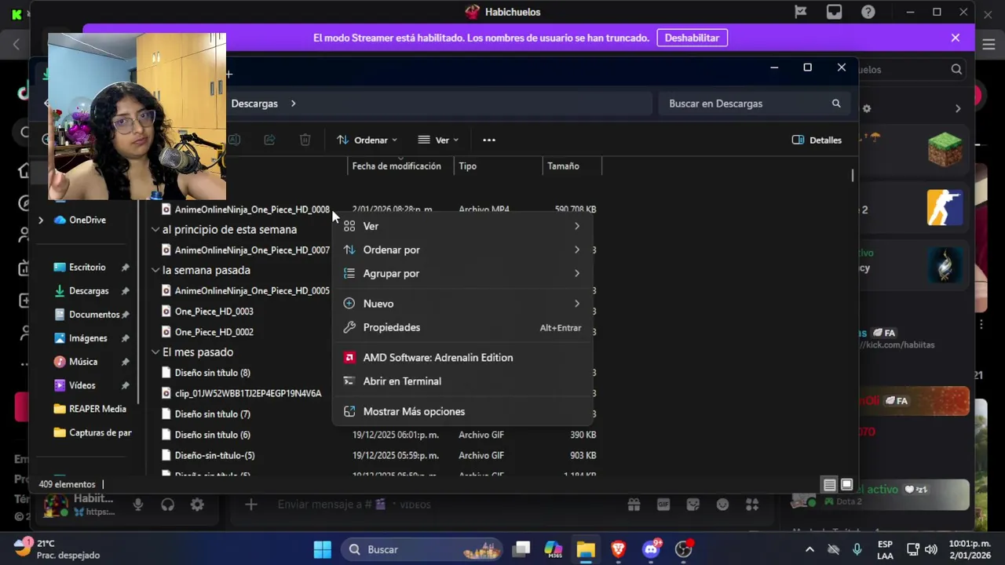
Task: Open Vídeos in the Explorer sidebar
Action: point(82,385)
